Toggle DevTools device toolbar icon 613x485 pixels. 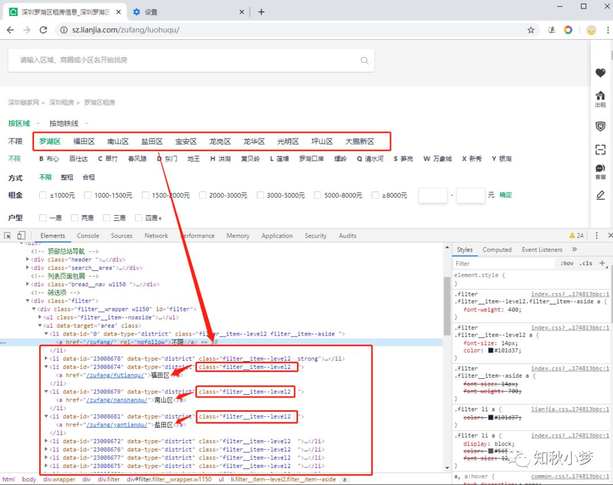(21, 236)
